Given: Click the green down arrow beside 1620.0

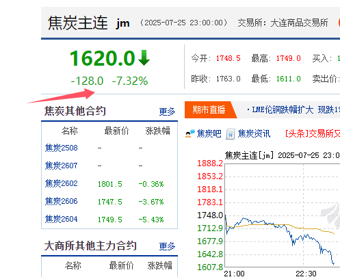Looking at the screenshot, I should click(x=144, y=58).
